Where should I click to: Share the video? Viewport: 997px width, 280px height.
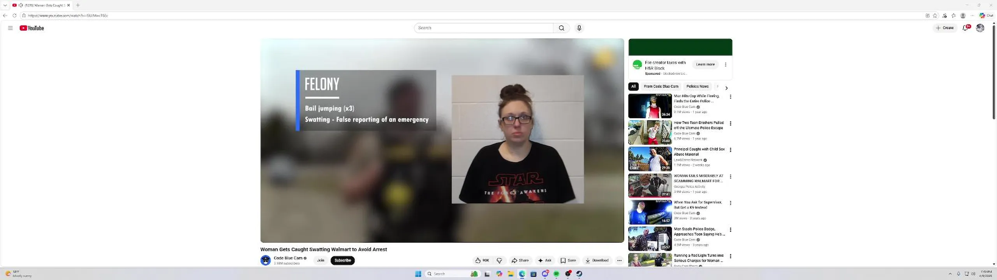pos(520,260)
